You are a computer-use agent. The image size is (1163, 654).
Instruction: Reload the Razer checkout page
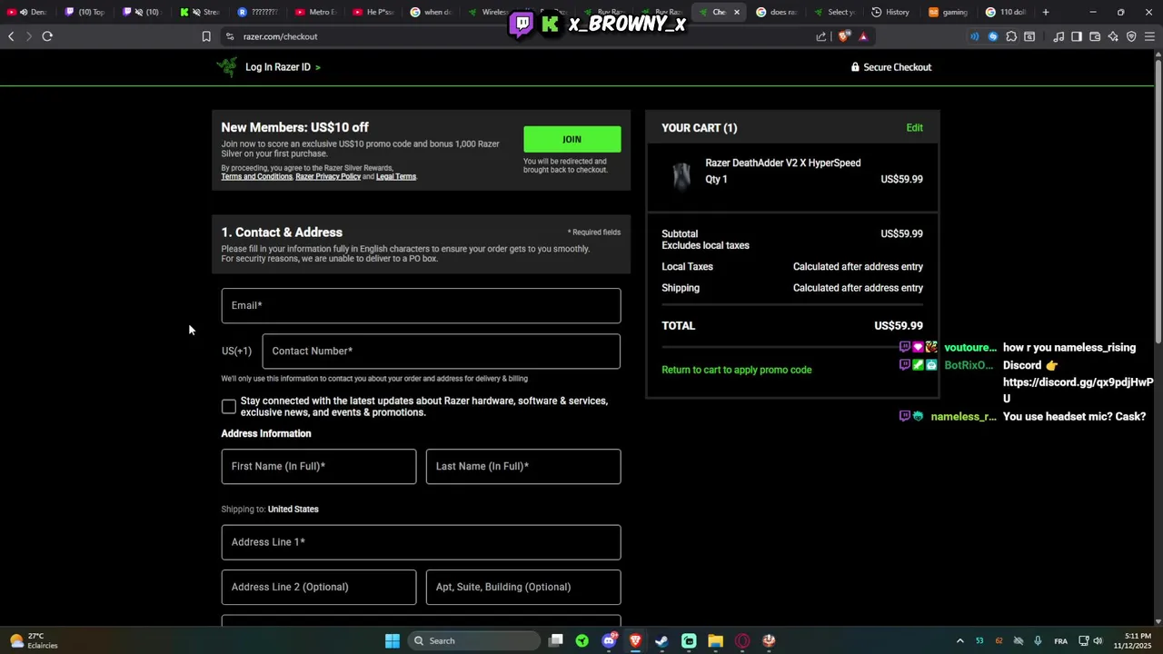(47, 36)
